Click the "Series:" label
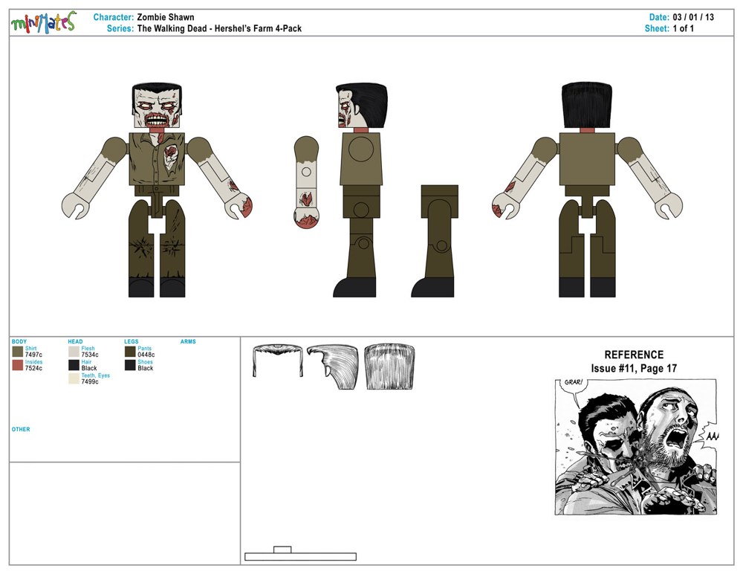The image size is (743, 574). (x=120, y=28)
